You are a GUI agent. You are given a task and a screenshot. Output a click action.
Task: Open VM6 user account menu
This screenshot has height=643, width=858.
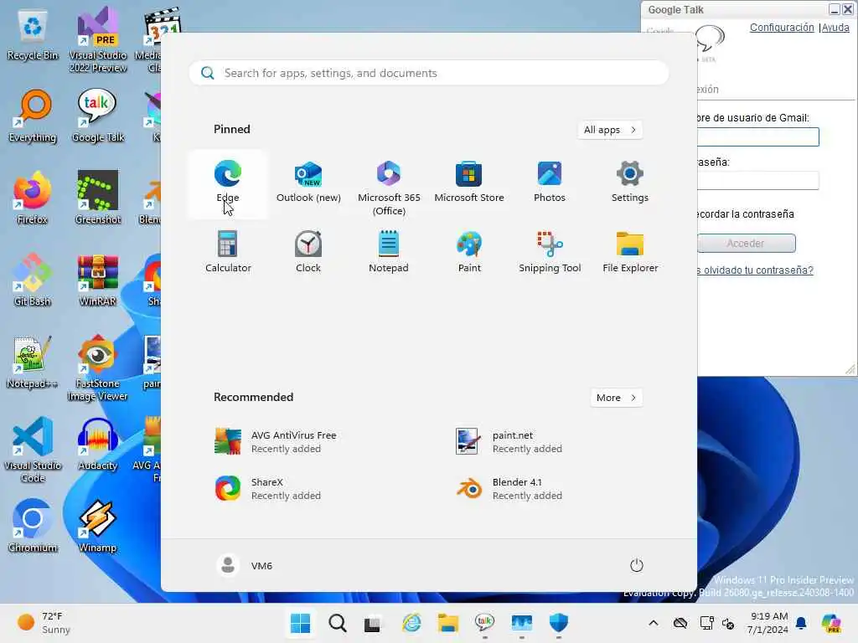pos(245,565)
